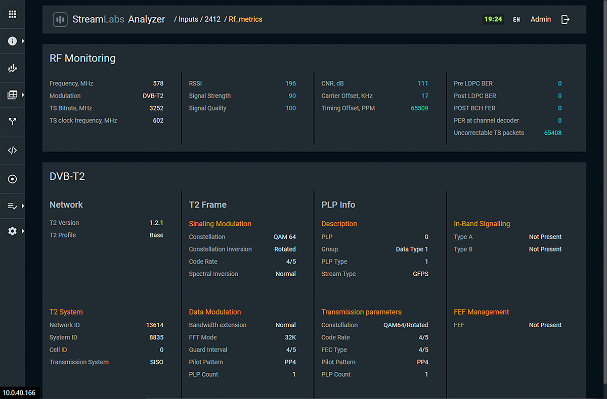Click the Post LDPC BER label
This screenshot has height=399, width=607.
pos(475,95)
